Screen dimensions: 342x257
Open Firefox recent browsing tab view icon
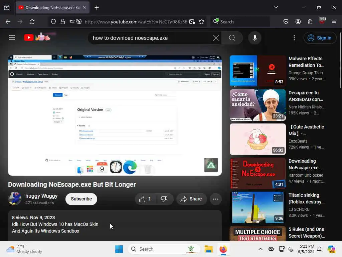pyautogui.click(x=7, y=8)
